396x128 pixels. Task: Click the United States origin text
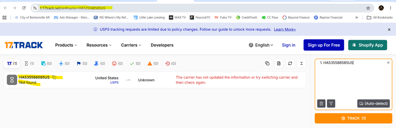point(107,78)
